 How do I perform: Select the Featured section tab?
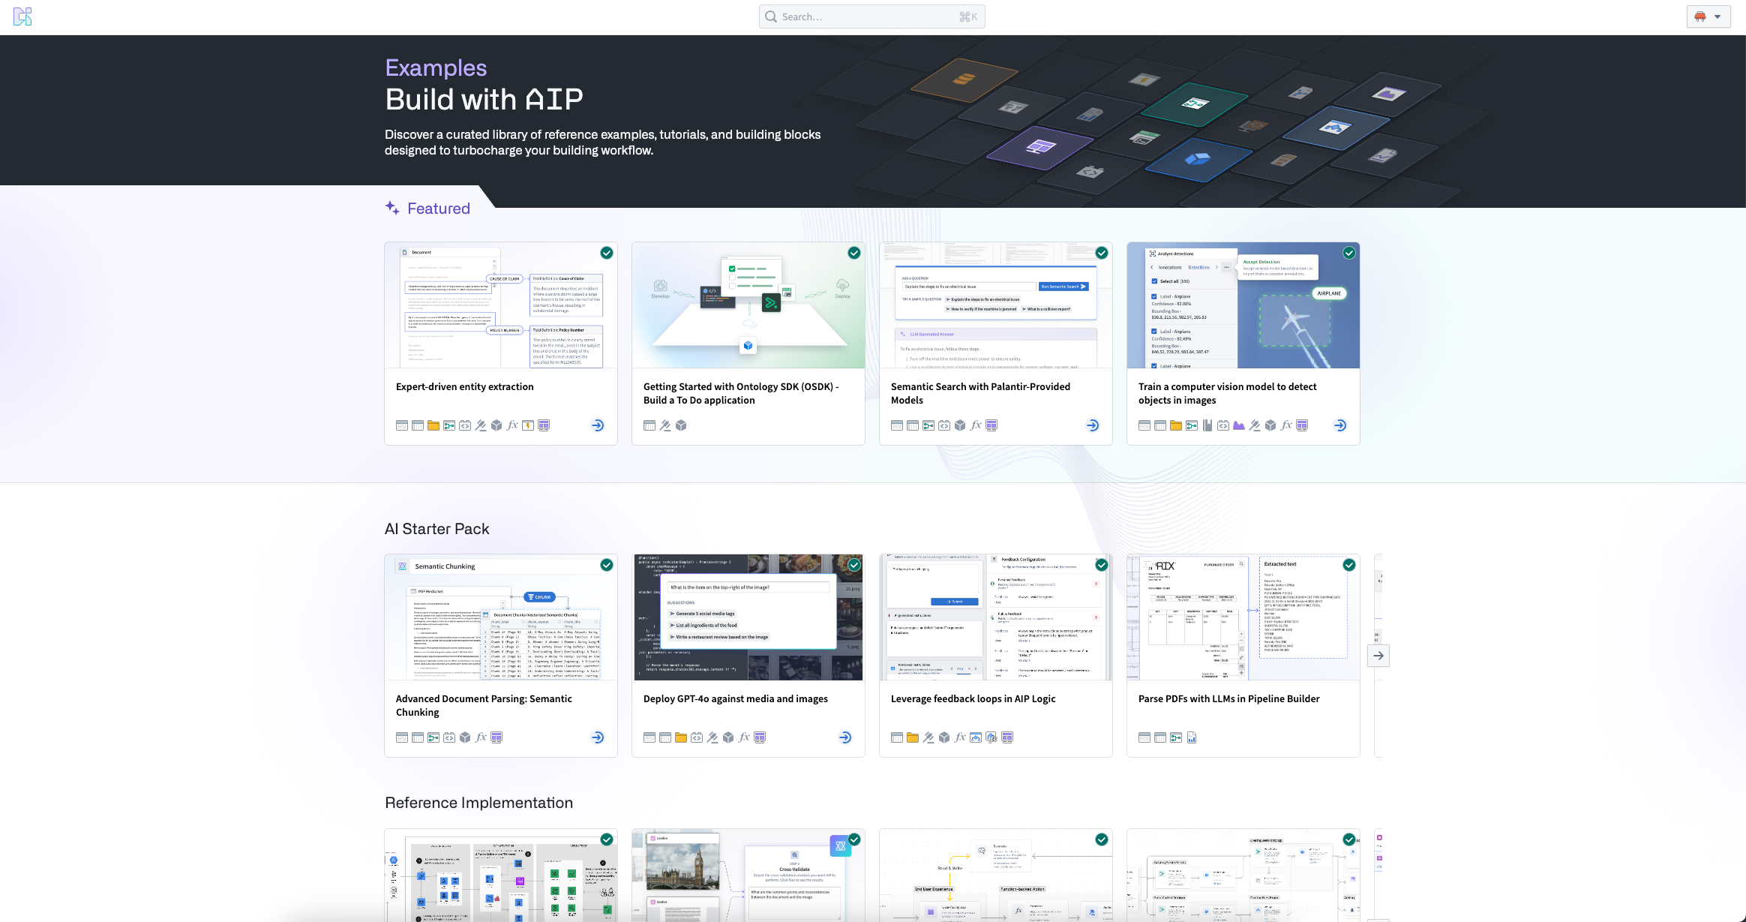[x=427, y=209]
